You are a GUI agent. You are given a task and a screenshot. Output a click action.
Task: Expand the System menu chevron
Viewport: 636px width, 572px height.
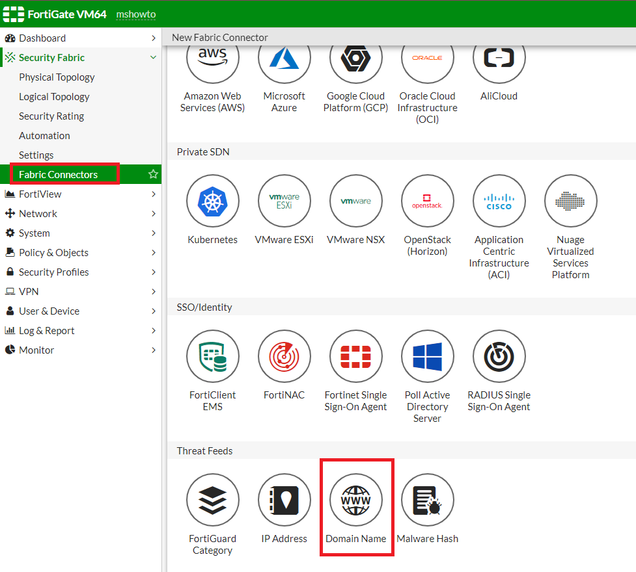(x=154, y=233)
